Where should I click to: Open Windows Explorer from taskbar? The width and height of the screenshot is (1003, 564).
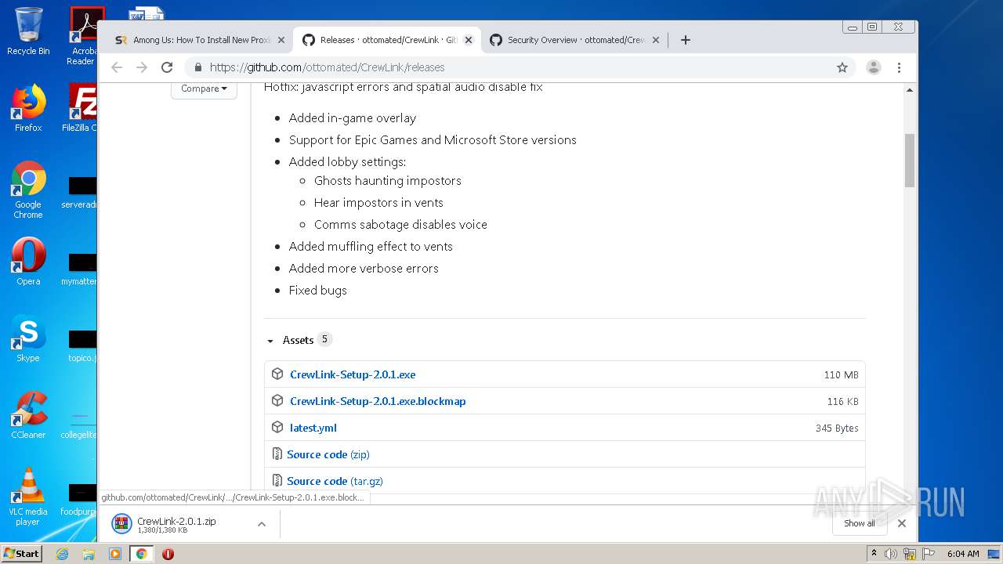click(x=89, y=554)
